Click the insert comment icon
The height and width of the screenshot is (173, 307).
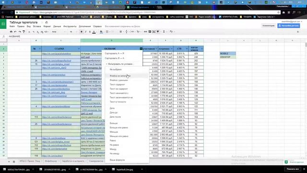pos(150,32)
